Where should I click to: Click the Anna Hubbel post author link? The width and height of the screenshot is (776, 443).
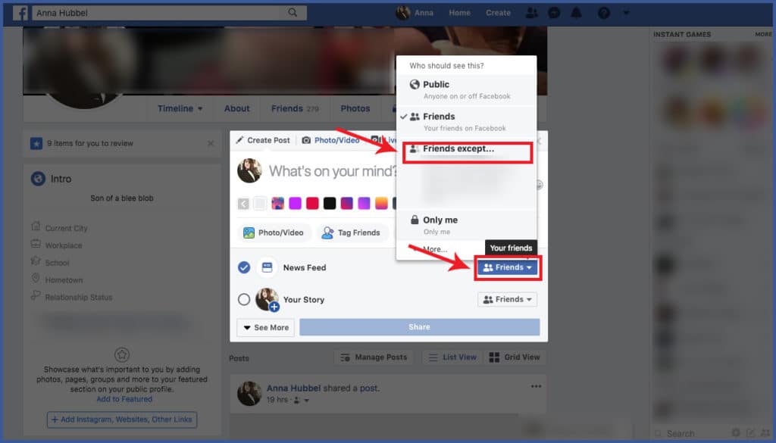pyautogui.click(x=293, y=388)
